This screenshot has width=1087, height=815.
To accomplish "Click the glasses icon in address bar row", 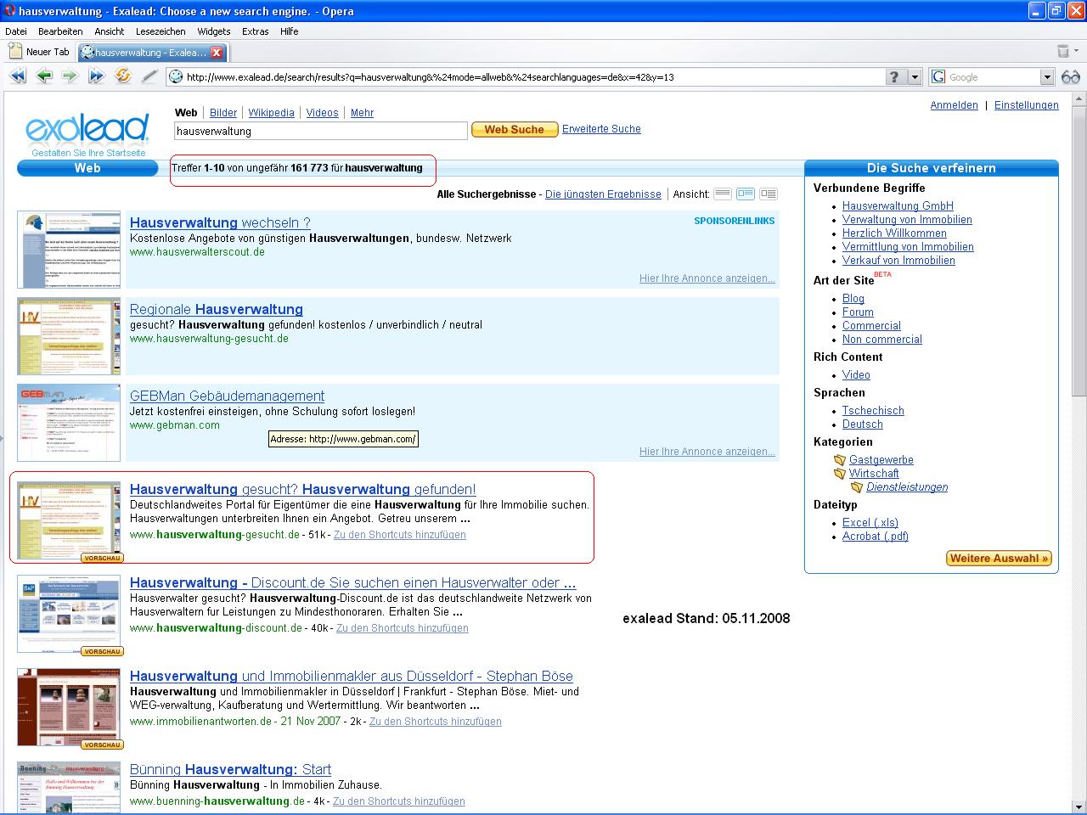I will click(1070, 77).
